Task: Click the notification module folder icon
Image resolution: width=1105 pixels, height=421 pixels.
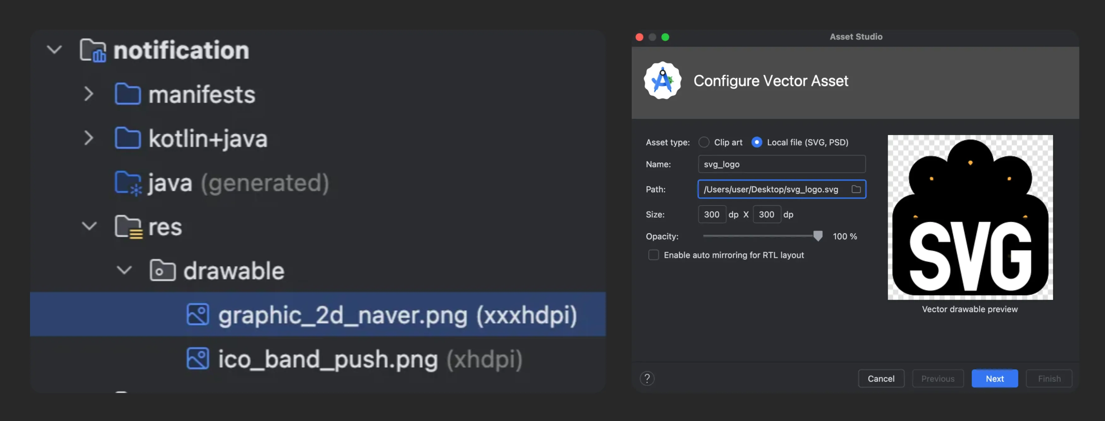Action: tap(93, 50)
